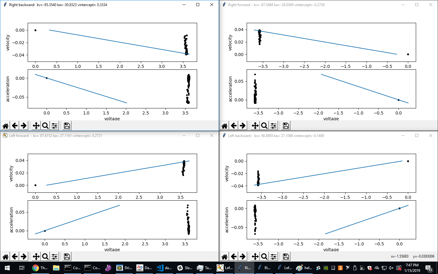Open the Windows Start menu
The image size is (438, 274).
point(7,268)
